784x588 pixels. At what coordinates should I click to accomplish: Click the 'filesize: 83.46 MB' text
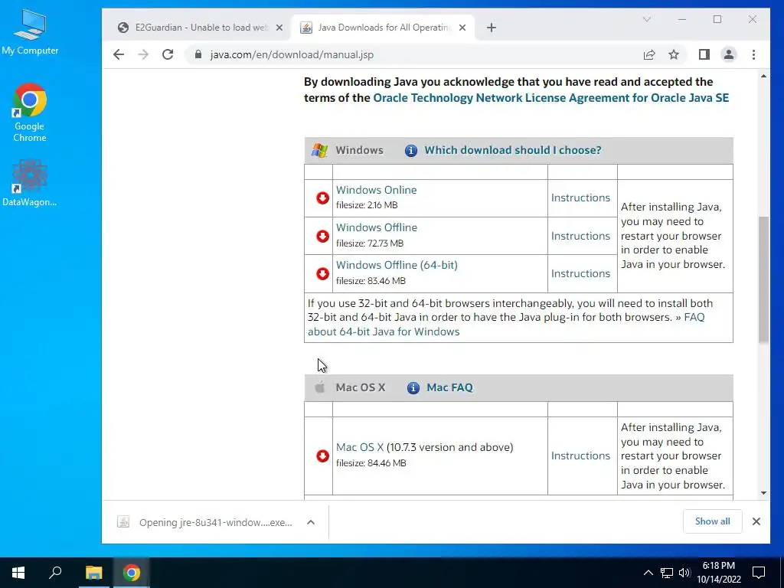click(371, 281)
